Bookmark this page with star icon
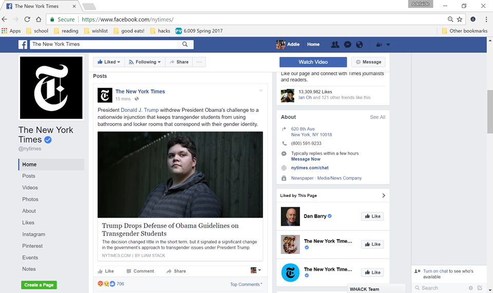Image resolution: width=493 pixels, height=293 pixels. click(459, 19)
